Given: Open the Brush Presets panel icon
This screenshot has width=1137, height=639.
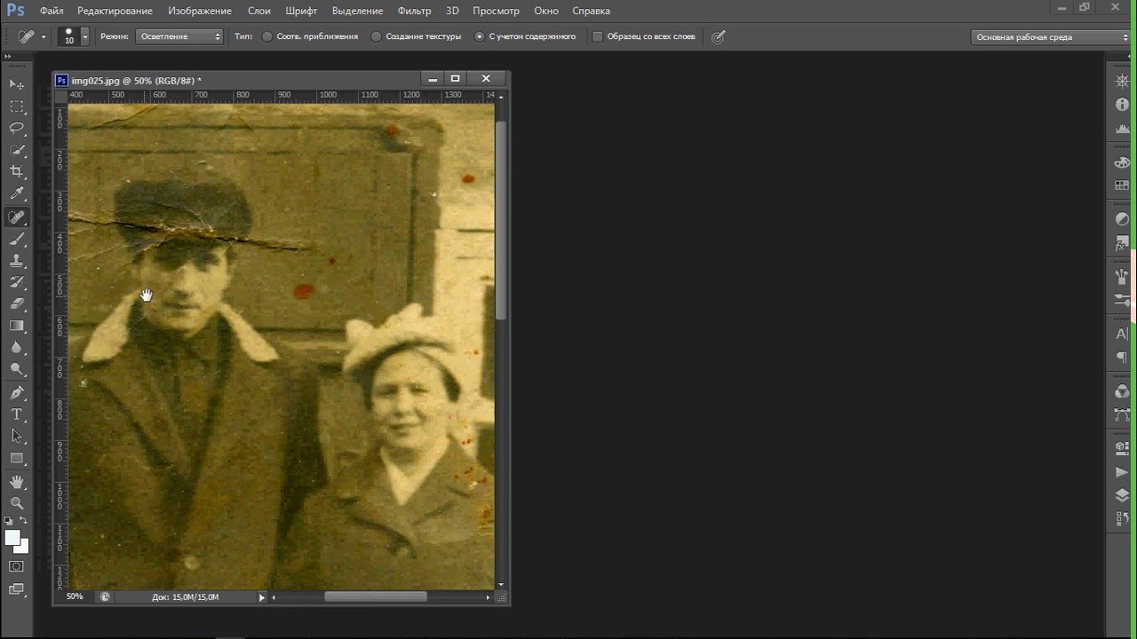Looking at the screenshot, I should pos(1122,300).
